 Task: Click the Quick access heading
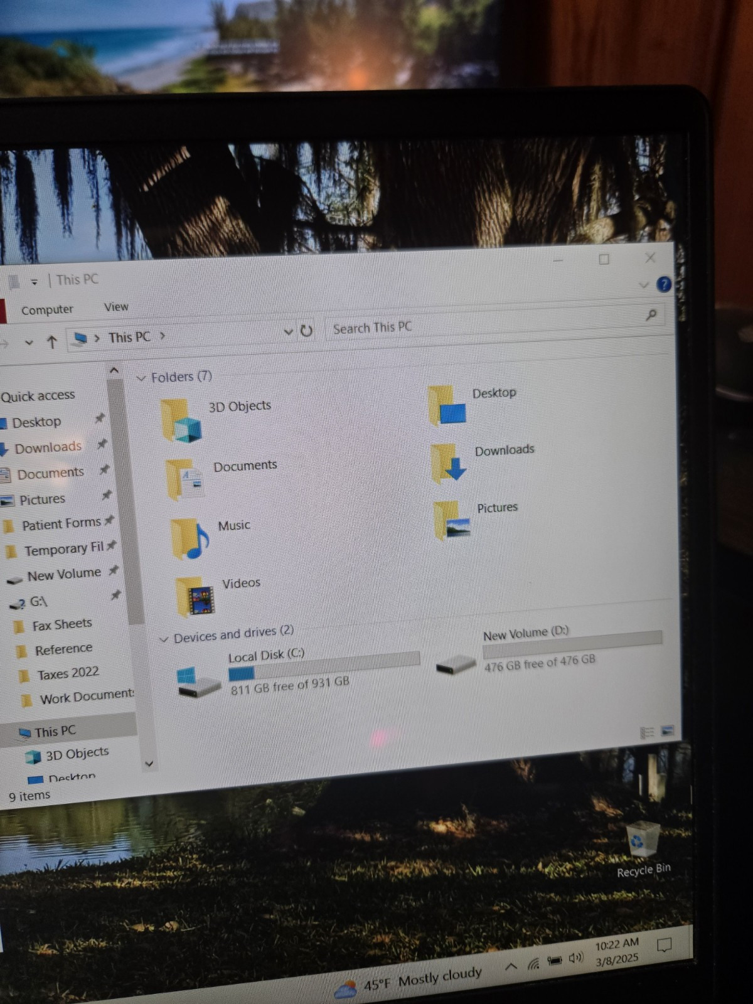[38, 396]
